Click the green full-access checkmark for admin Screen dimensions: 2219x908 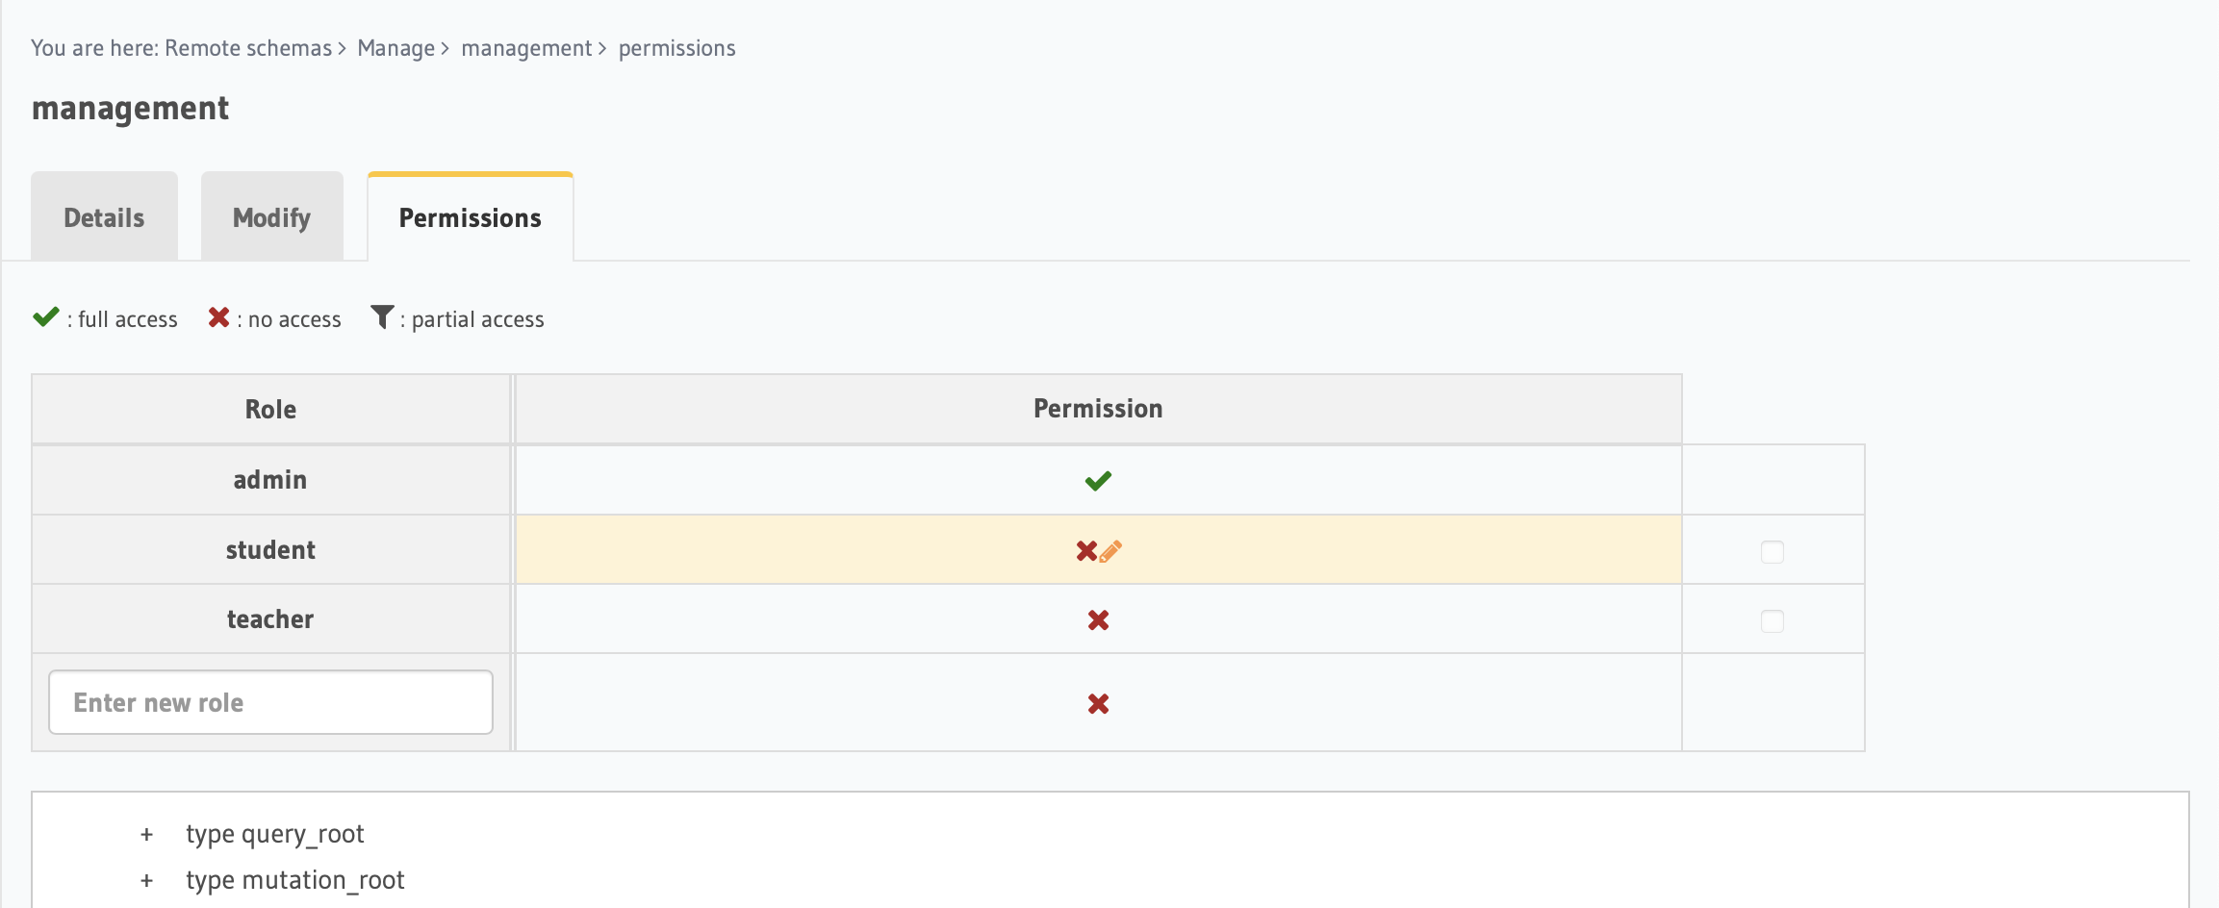(1097, 480)
